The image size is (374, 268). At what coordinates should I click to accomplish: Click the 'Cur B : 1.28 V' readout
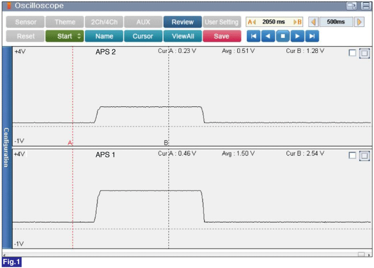305,51
